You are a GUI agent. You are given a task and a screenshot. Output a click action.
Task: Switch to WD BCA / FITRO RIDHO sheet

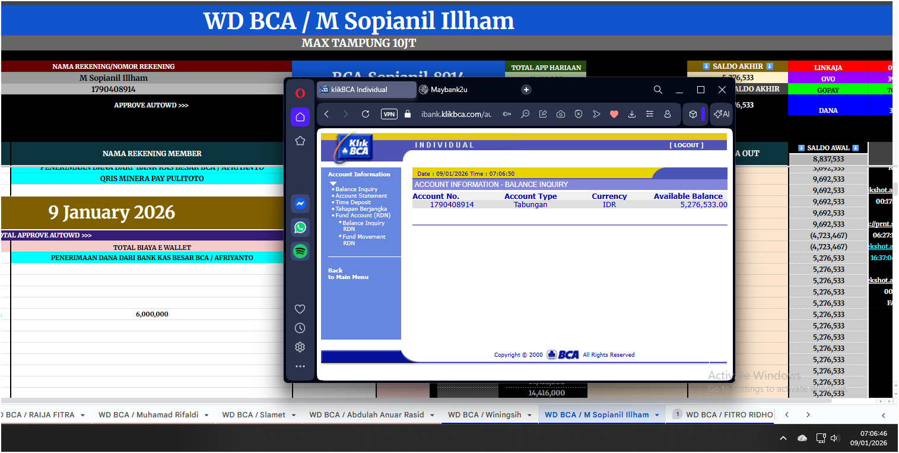729,415
